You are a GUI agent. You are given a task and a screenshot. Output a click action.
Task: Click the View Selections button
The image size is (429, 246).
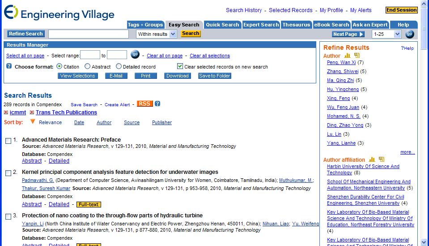pyautogui.click(x=78, y=76)
